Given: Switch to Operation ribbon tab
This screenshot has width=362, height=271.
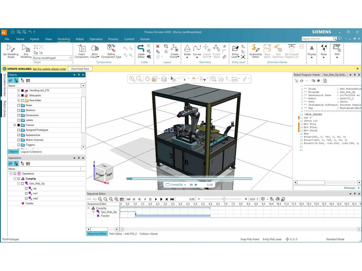Looking at the screenshot, I should 96,39.
